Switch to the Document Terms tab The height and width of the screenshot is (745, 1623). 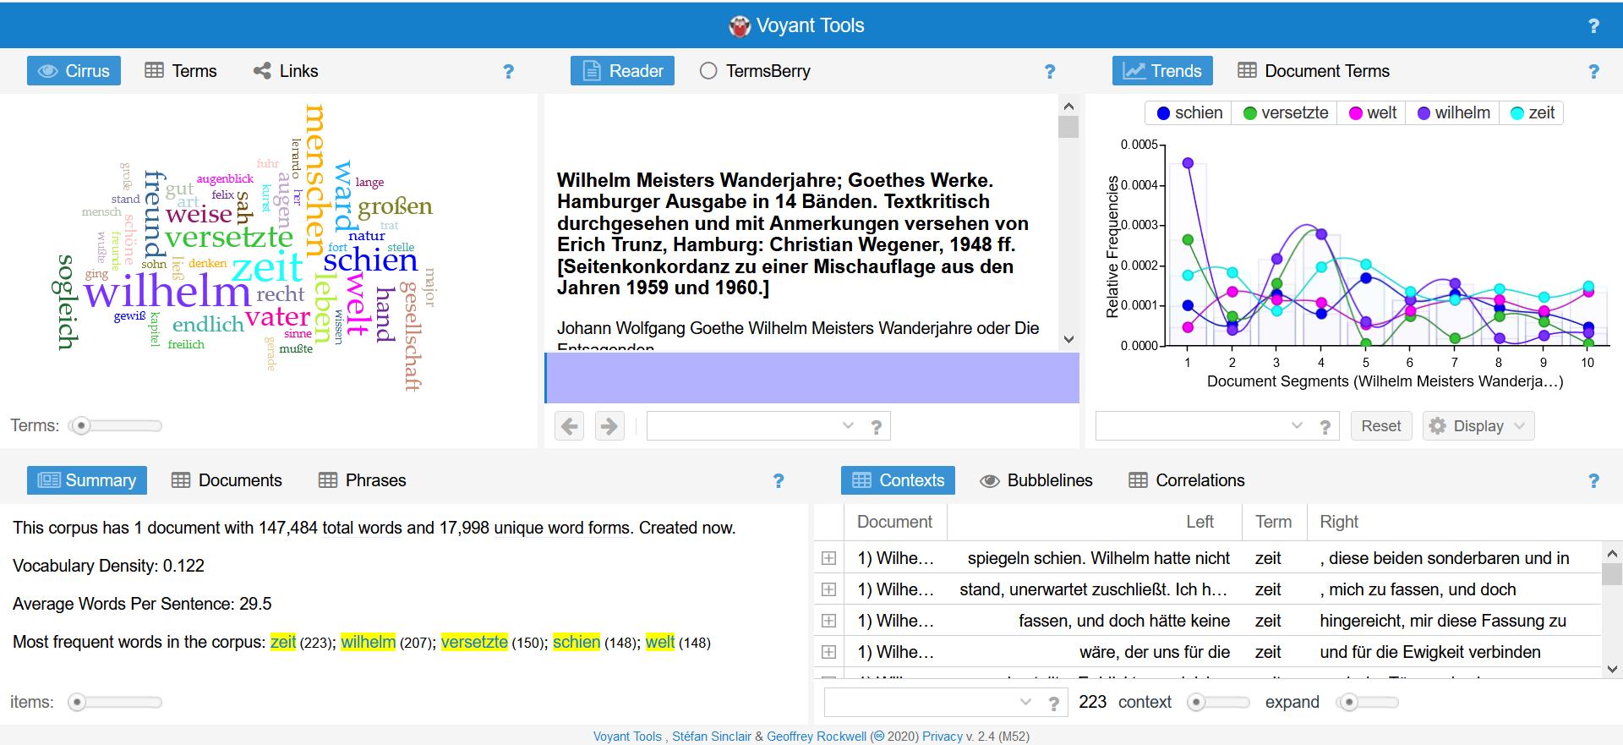[x=1314, y=71]
